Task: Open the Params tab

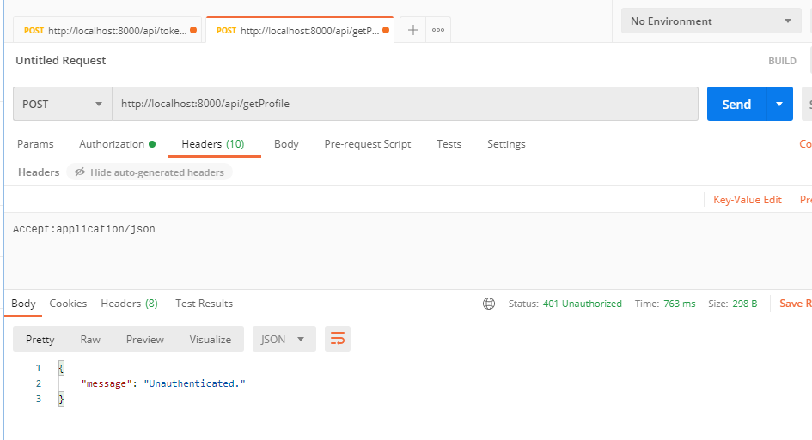Action: coord(35,144)
